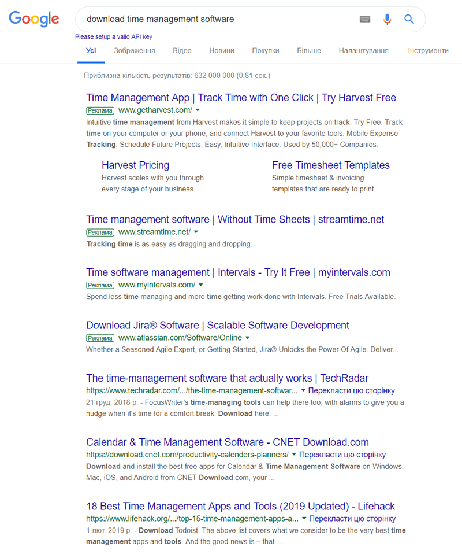Click the www.getharvest.com/ URL text
The height and width of the screenshot is (554, 462).
pyautogui.click(x=155, y=110)
